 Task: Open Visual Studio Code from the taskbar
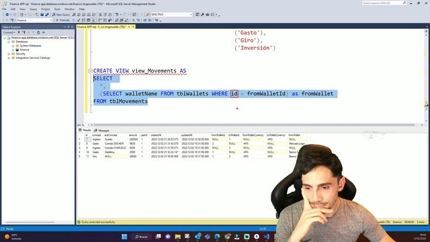(267, 237)
